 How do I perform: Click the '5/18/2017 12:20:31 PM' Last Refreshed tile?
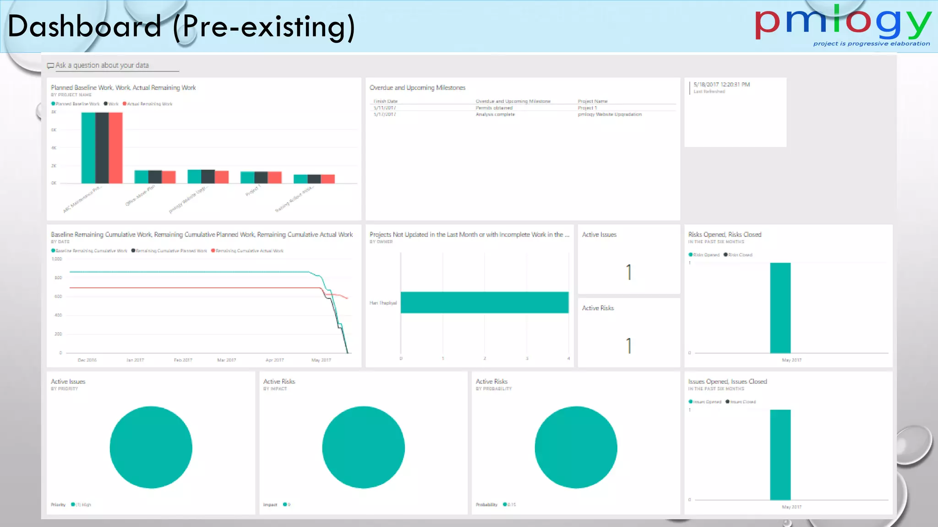click(735, 112)
